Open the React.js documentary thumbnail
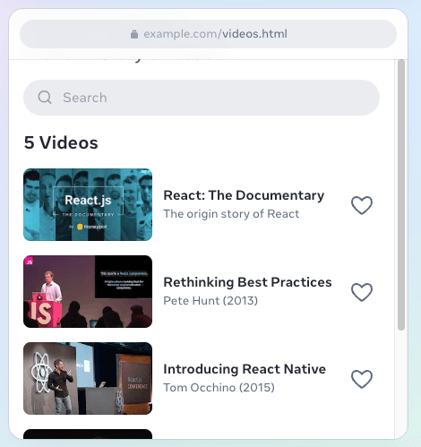 coord(88,204)
